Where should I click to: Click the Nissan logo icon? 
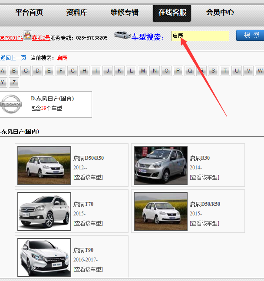click(11, 104)
